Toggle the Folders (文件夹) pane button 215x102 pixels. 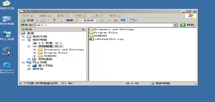pyautogui.click(x=86, y=20)
